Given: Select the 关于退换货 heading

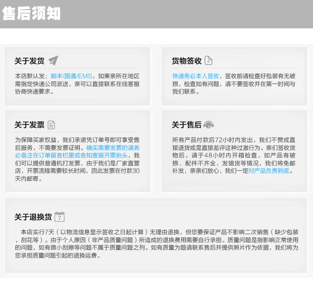Looking at the screenshot, I should pos(33,217).
